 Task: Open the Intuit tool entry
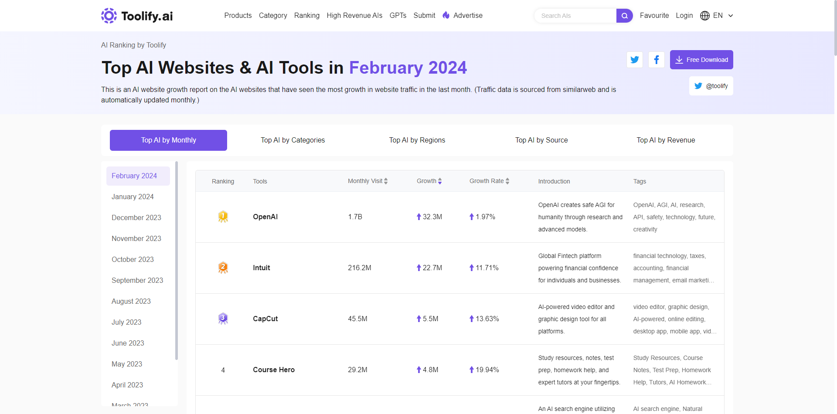click(x=262, y=268)
